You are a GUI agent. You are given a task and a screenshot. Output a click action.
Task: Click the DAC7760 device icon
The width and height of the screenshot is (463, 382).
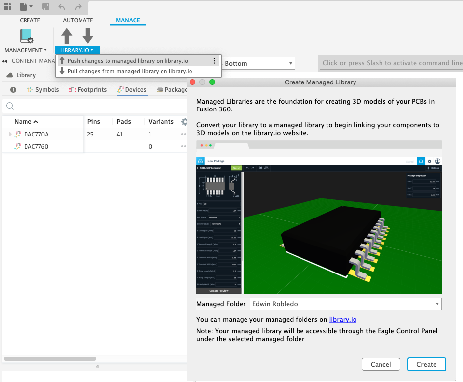pos(18,146)
